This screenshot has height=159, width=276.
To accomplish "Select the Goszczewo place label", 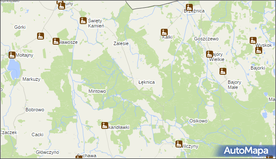I will point(206,39).
